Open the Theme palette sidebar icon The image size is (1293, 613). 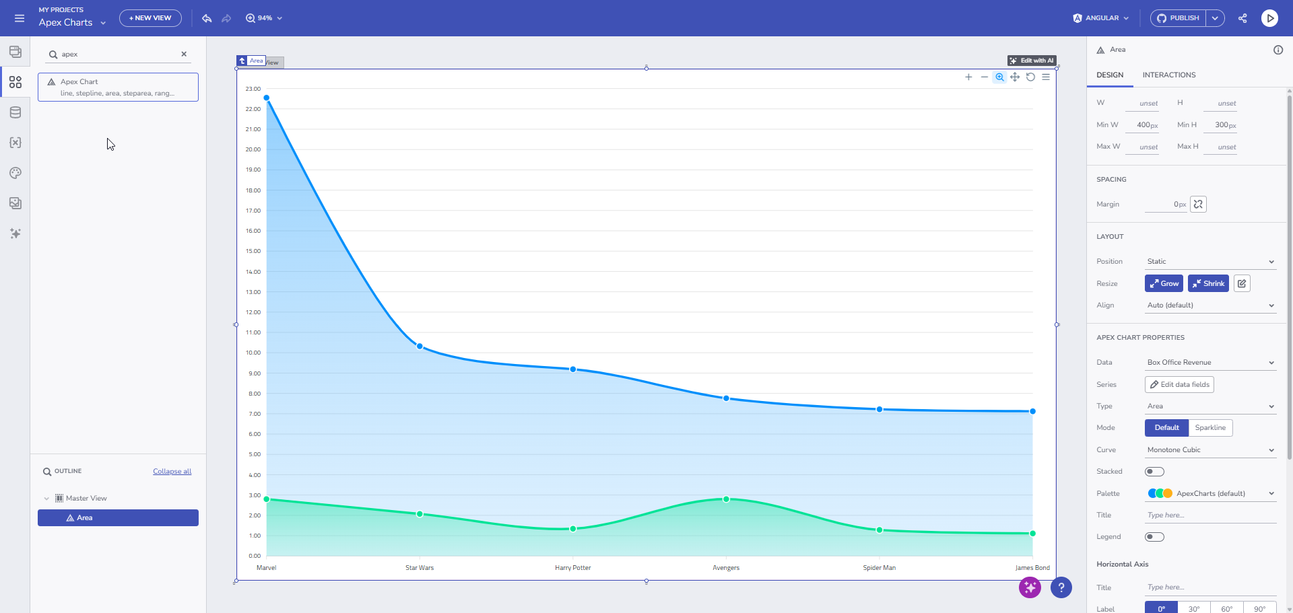coord(15,173)
